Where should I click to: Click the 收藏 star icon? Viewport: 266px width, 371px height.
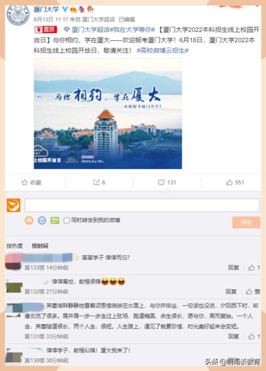pyautogui.click(x=24, y=183)
